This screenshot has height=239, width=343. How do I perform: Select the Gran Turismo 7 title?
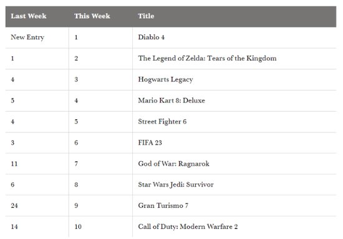163,205
